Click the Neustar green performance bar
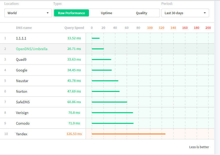The image size is (220, 155). pyautogui.click(x=105, y=81)
